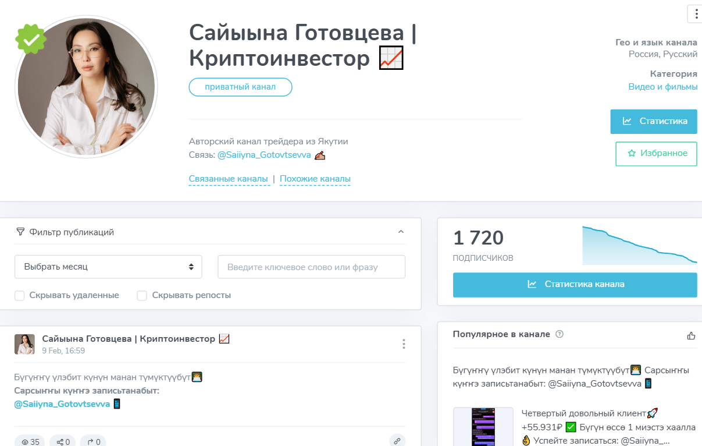Enable Скрывать удаленные checkbox
Image resolution: width=702 pixels, height=446 pixels.
[20, 295]
